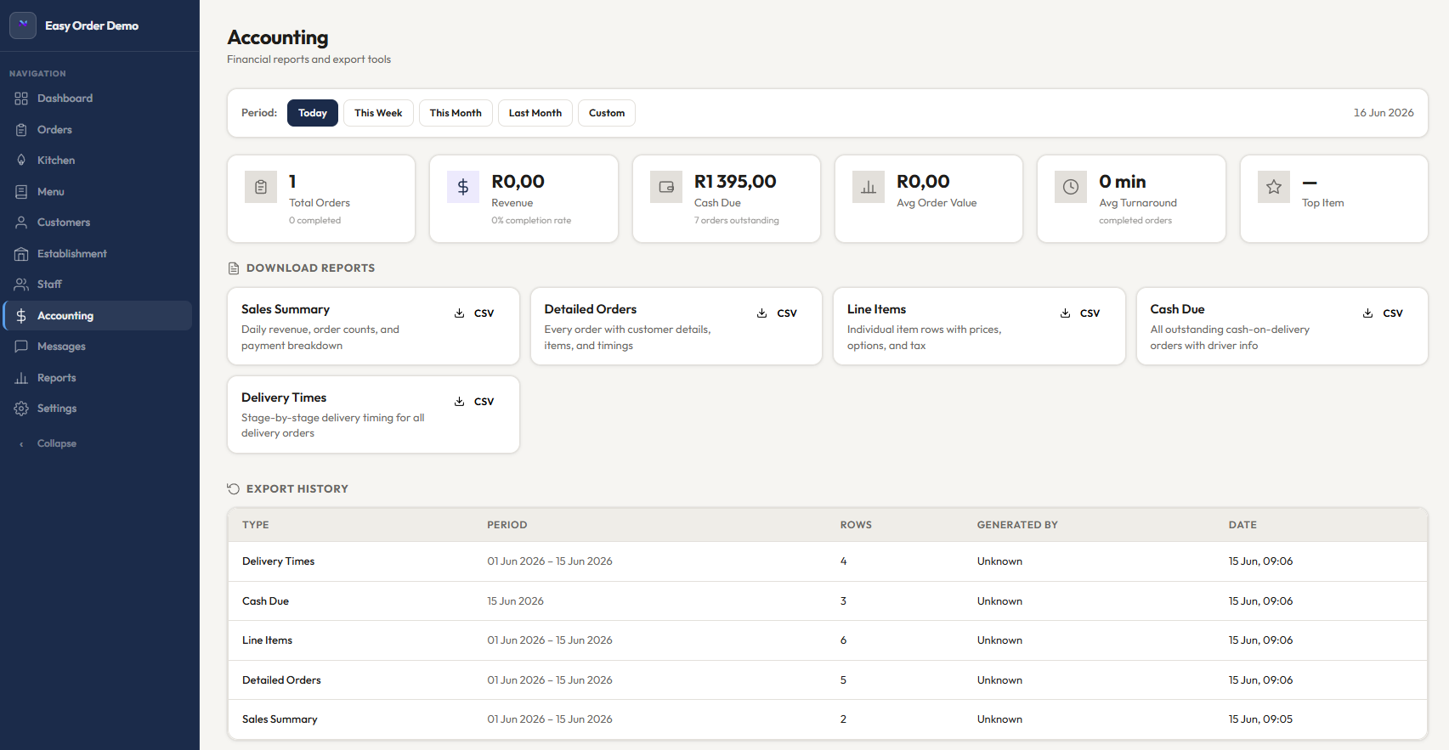This screenshot has width=1449, height=750.
Task: Open the Dashboard grid icon in sidebar
Action: tap(21, 99)
